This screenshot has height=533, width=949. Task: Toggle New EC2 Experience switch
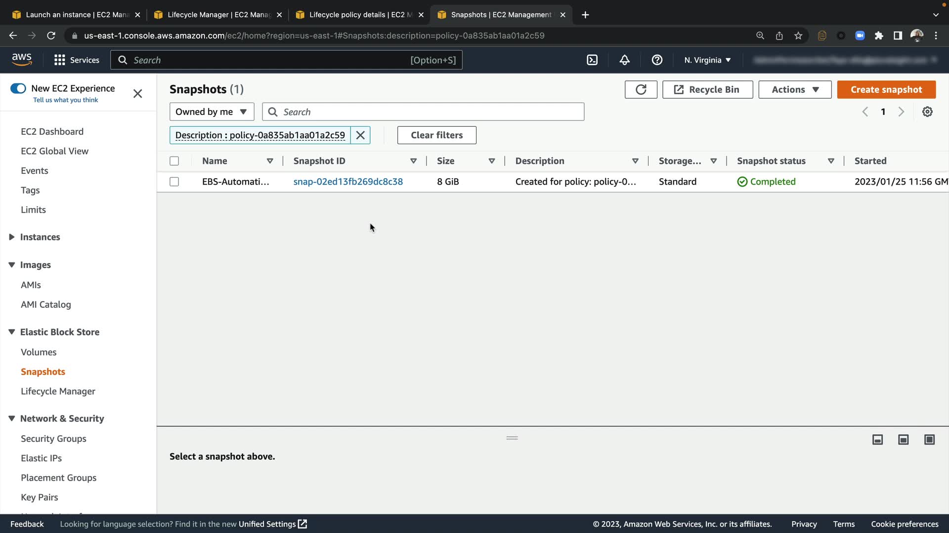tap(18, 88)
